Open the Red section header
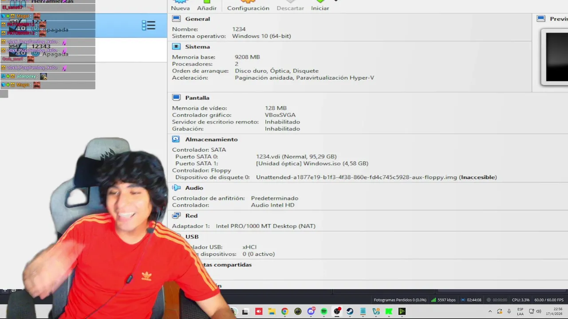568x319 pixels. coord(191,216)
